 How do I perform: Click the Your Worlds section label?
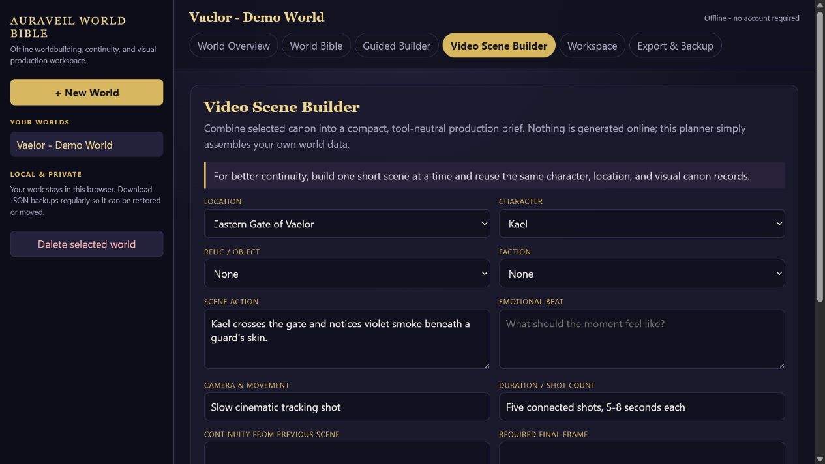(40, 122)
